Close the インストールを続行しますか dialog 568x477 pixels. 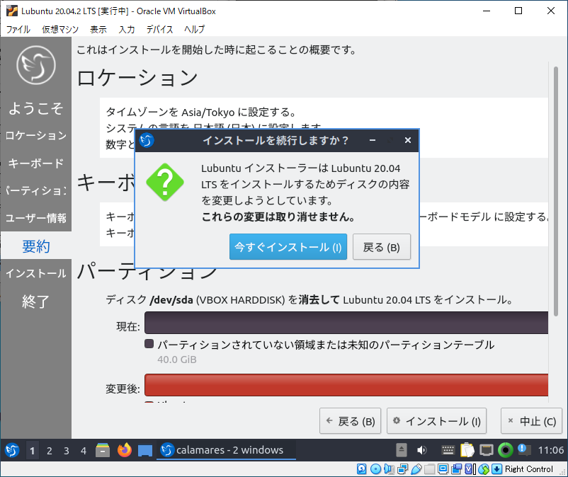(407, 140)
